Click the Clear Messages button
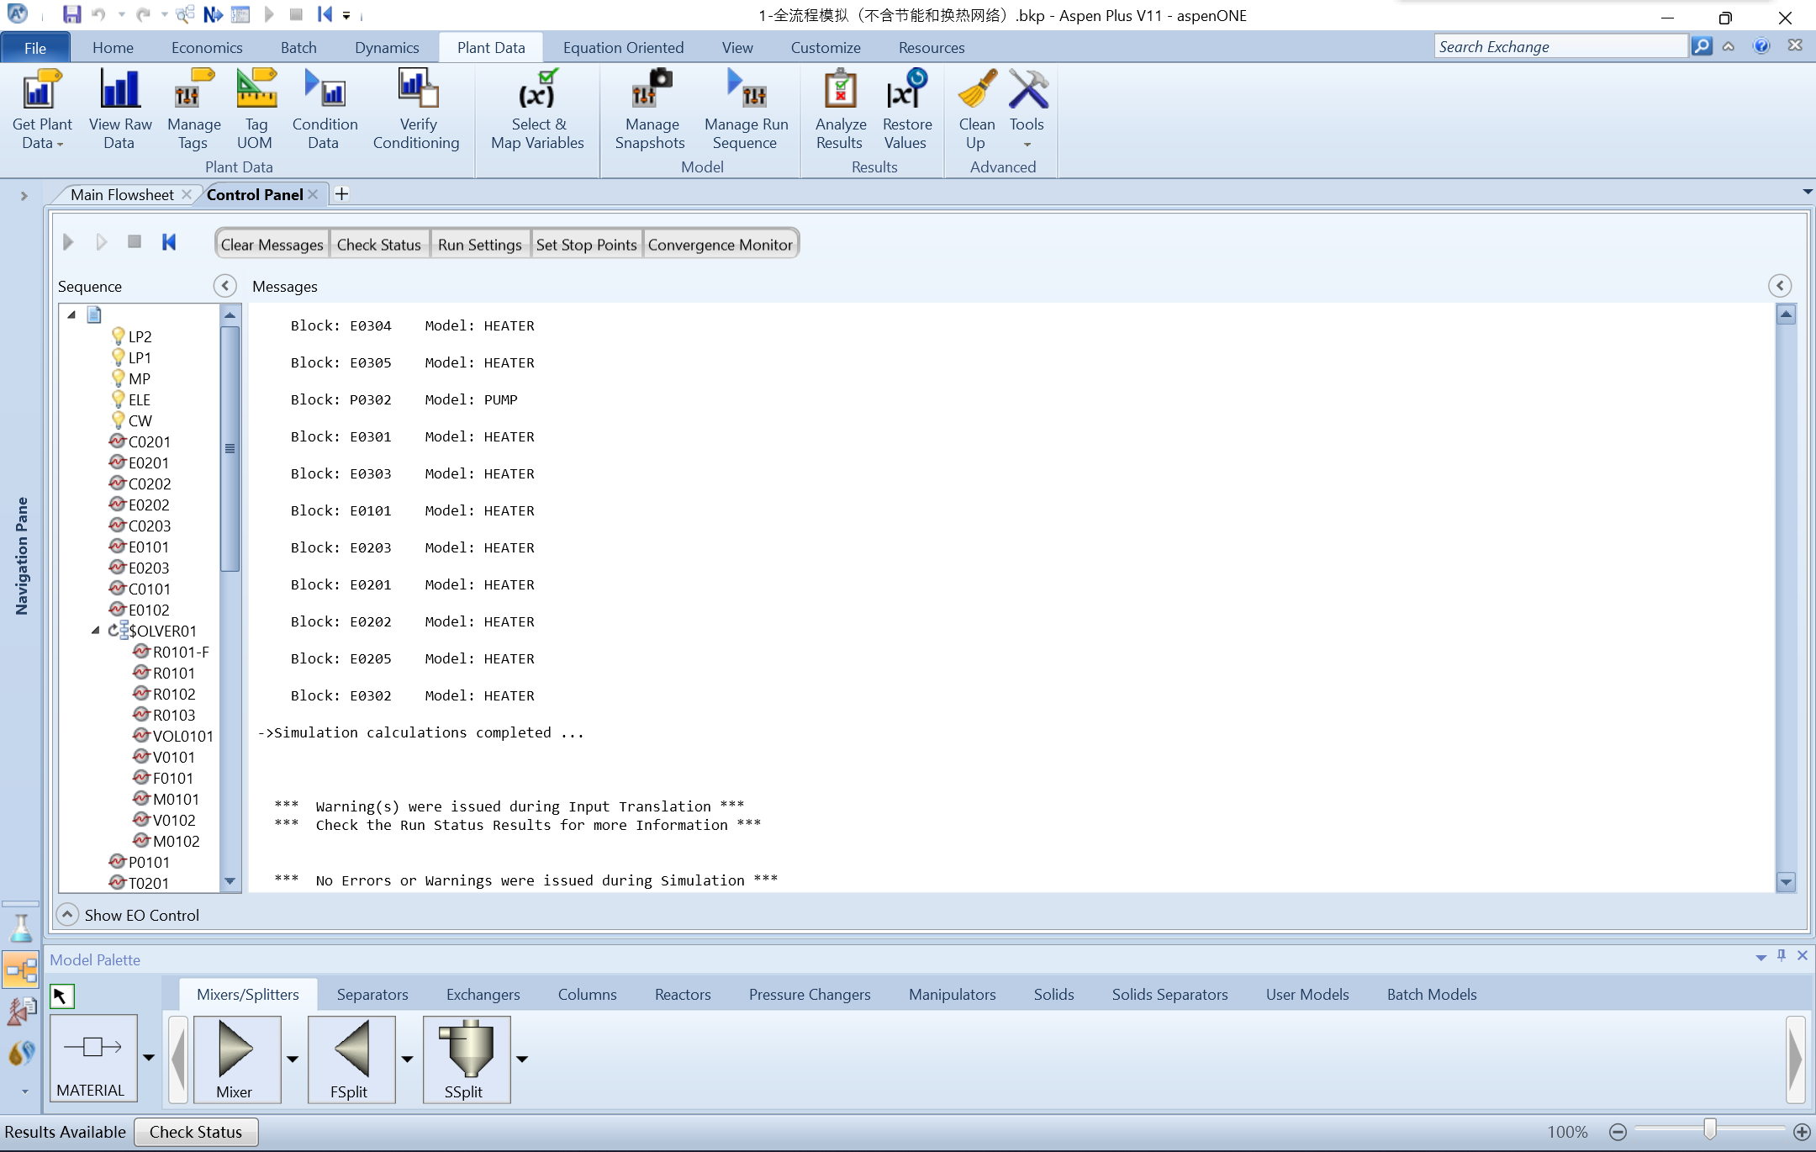The width and height of the screenshot is (1816, 1152). click(272, 245)
